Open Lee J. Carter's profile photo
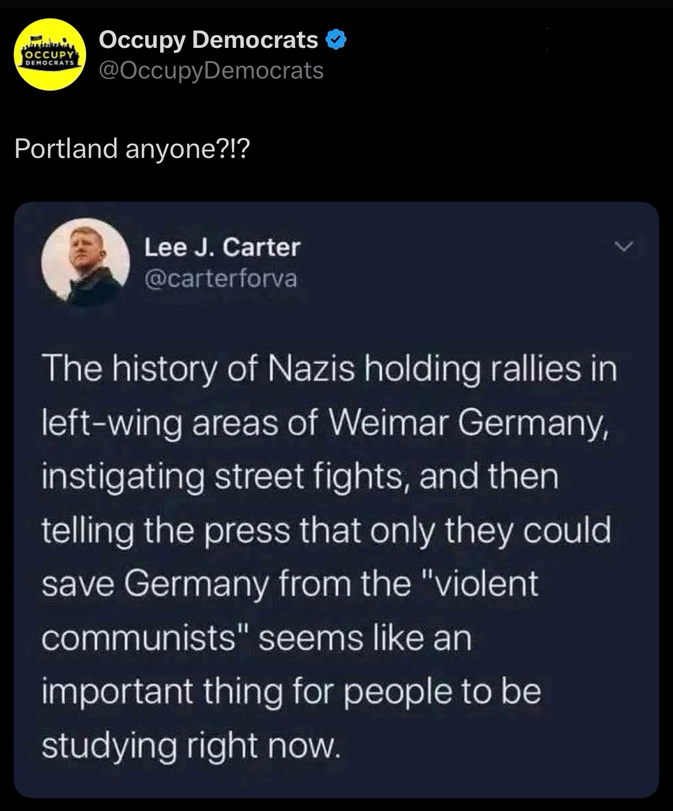Image resolution: width=673 pixels, height=811 pixels. coord(85,263)
